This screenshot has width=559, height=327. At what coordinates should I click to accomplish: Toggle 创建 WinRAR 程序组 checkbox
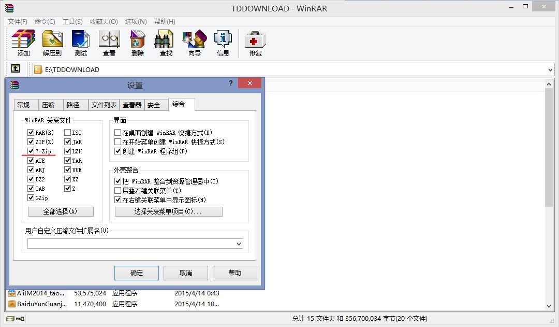pyautogui.click(x=117, y=151)
